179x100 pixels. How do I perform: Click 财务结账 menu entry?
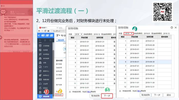click(x=59, y=95)
